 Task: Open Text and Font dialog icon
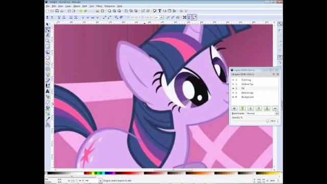pyautogui.click(x=159, y=11)
